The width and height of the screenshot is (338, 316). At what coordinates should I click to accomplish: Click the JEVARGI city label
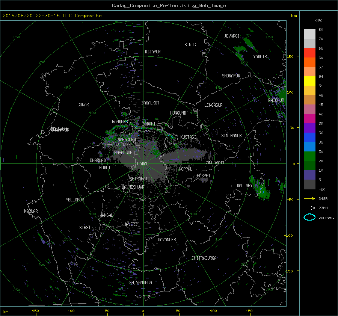point(232,36)
